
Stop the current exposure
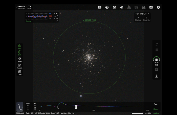click(156, 60)
